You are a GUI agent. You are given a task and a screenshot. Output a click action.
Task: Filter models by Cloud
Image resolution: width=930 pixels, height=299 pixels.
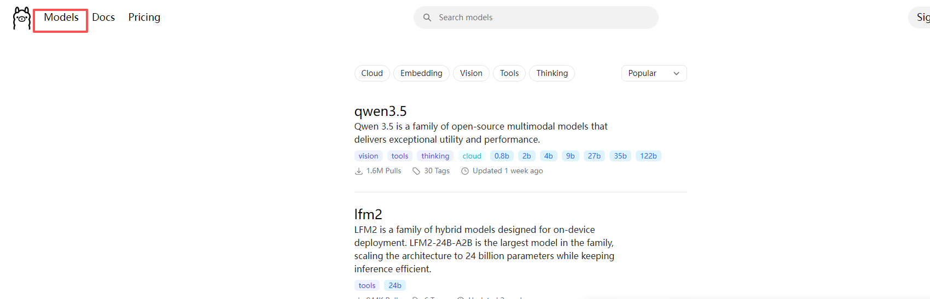click(372, 73)
